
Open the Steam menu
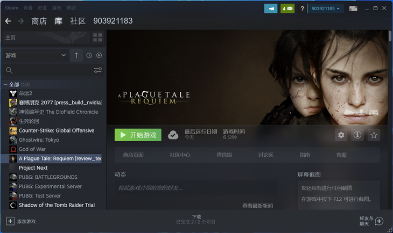click(x=11, y=8)
